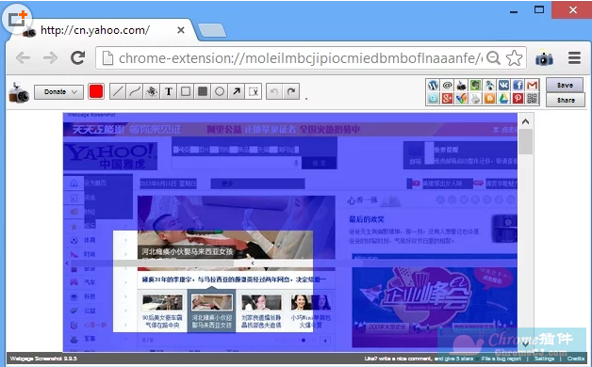
Task: Open the Chrome hamburger menu
Action: tap(574, 58)
